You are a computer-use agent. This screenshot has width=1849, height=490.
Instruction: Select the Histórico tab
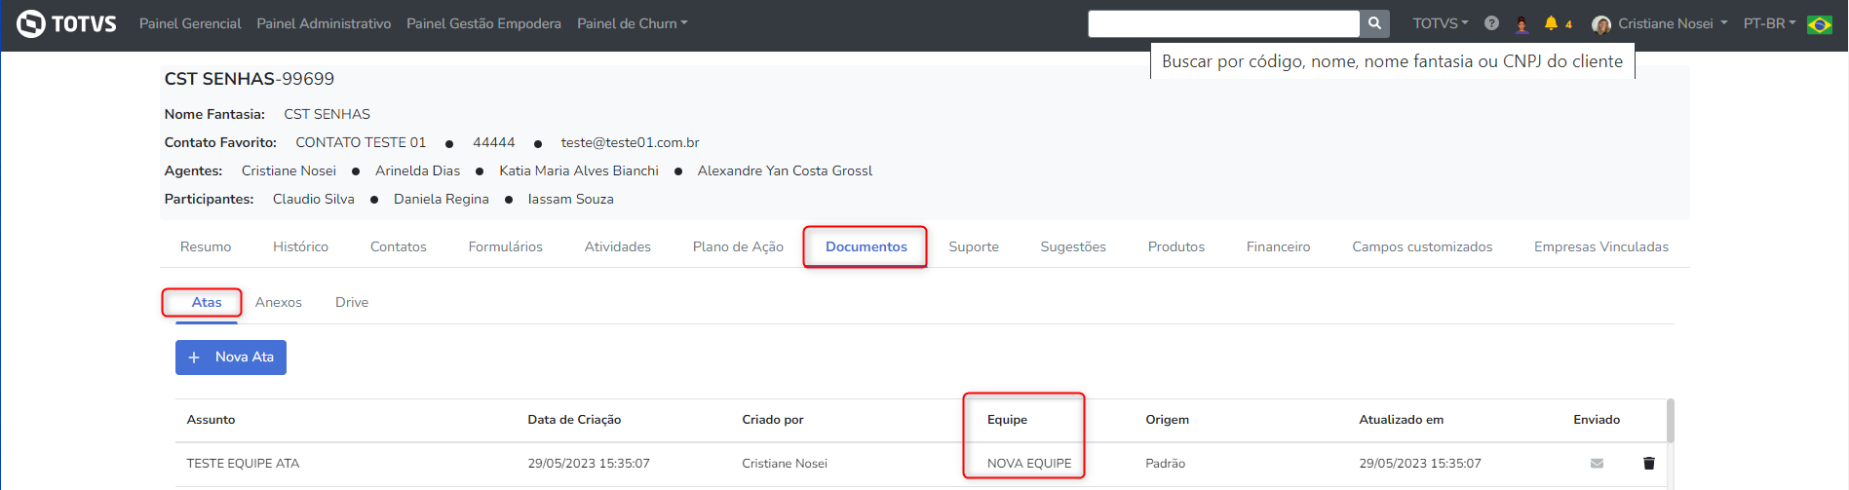pyautogui.click(x=300, y=246)
